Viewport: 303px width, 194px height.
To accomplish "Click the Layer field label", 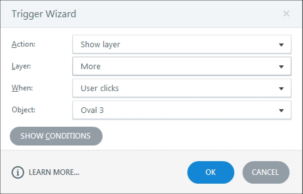I will (21, 66).
